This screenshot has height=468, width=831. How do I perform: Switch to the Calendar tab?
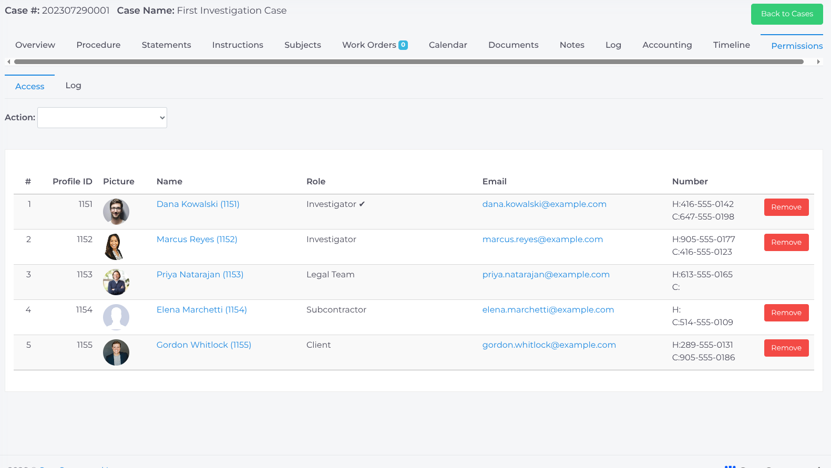point(448,45)
